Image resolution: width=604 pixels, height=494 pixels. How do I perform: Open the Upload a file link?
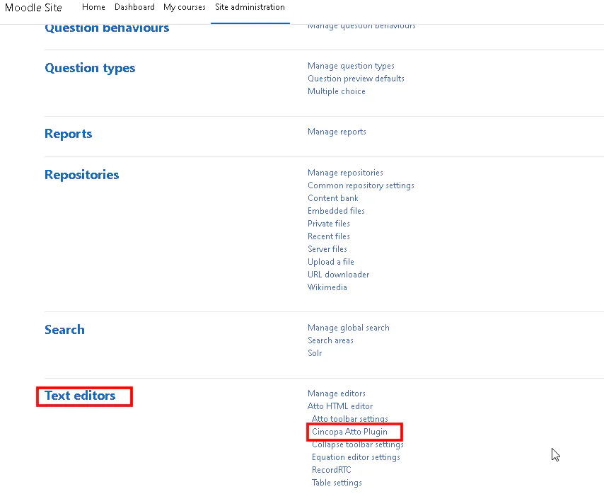pos(331,262)
